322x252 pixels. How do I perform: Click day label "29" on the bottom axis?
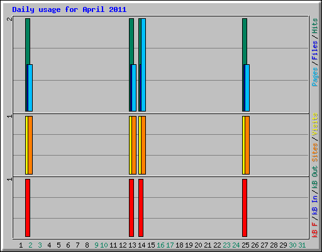tap(283, 245)
